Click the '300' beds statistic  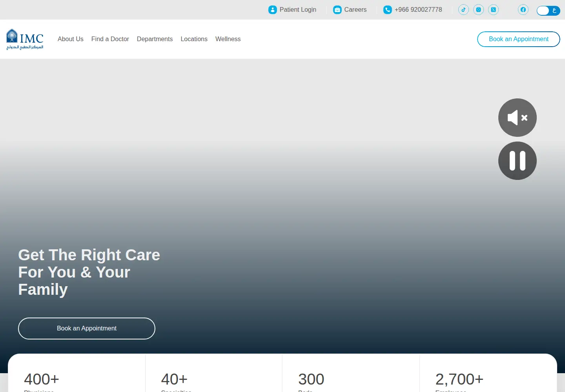(x=311, y=379)
